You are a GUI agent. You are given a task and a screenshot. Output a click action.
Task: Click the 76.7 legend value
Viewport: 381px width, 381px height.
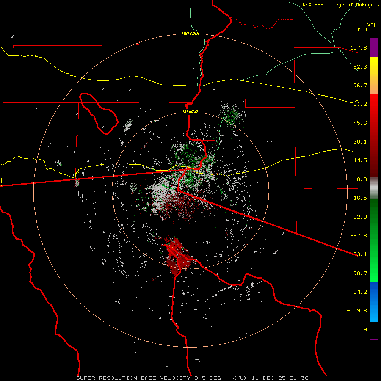(360, 85)
